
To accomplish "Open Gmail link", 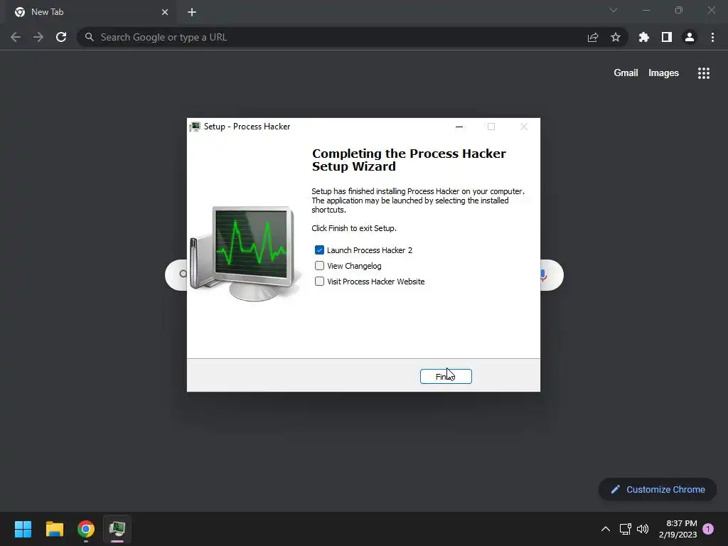I will click(x=626, y=73).
